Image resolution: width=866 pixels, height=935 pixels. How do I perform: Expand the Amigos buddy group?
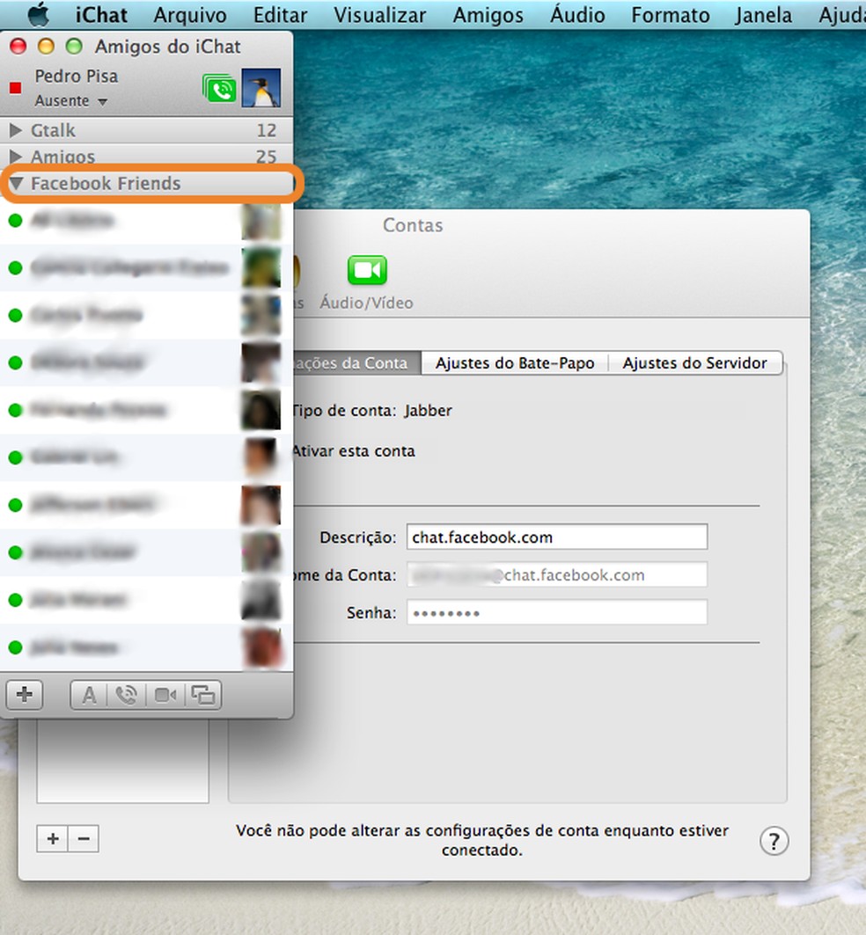point(15,157)
